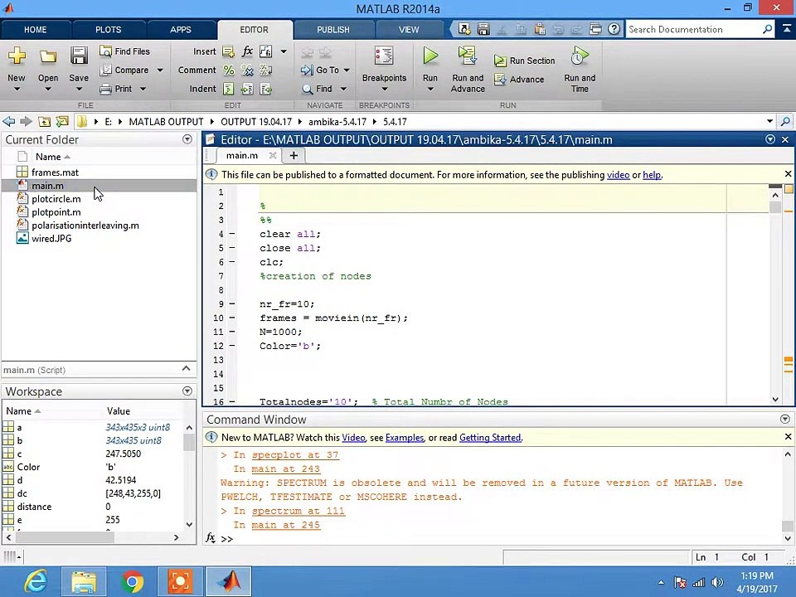This screenshot has height=597, width=796.
Task: Switch to PUBLISH ribbon tab
Action: (333, 30)
